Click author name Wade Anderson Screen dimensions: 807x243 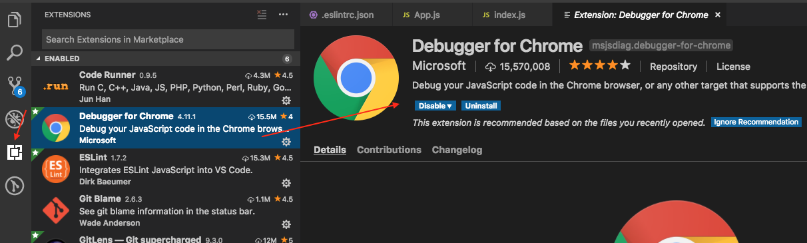pos(110,223)
